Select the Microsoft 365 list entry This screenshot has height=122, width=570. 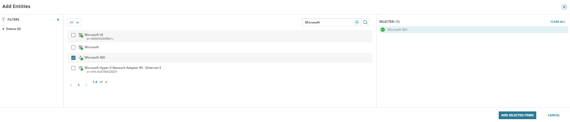[x=95, y=58]
